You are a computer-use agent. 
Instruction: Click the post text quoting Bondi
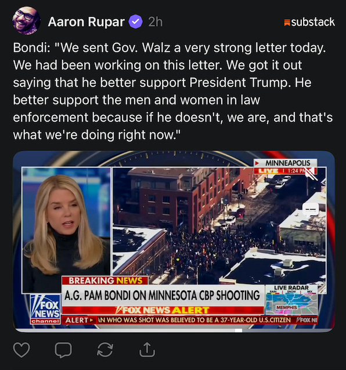(x=172, y=91)
